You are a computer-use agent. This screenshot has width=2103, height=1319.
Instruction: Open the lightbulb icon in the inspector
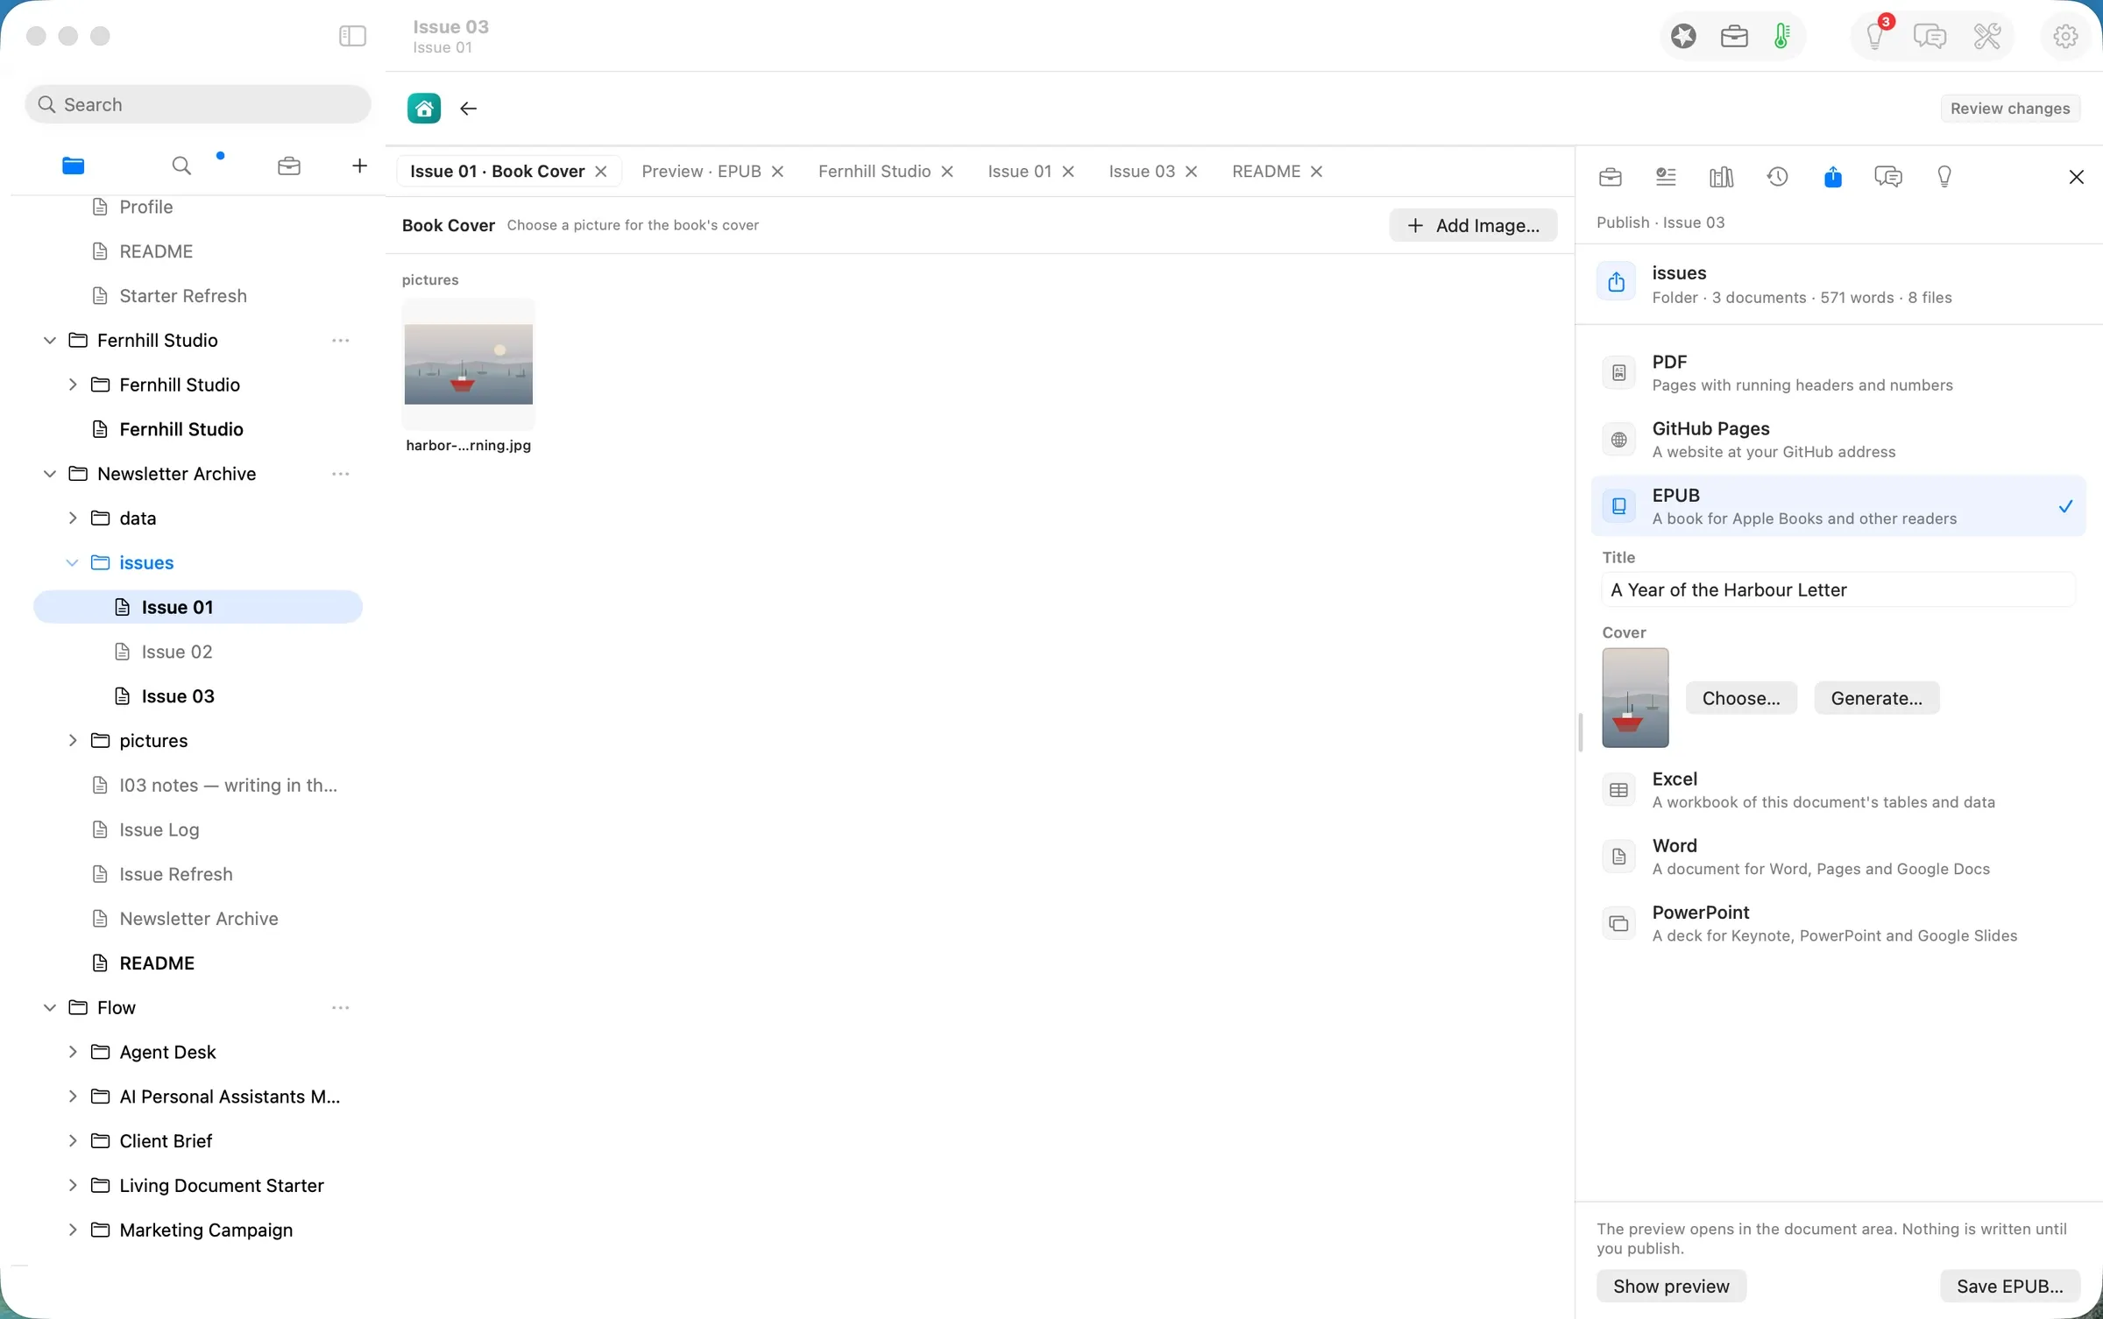point(1944,177)
